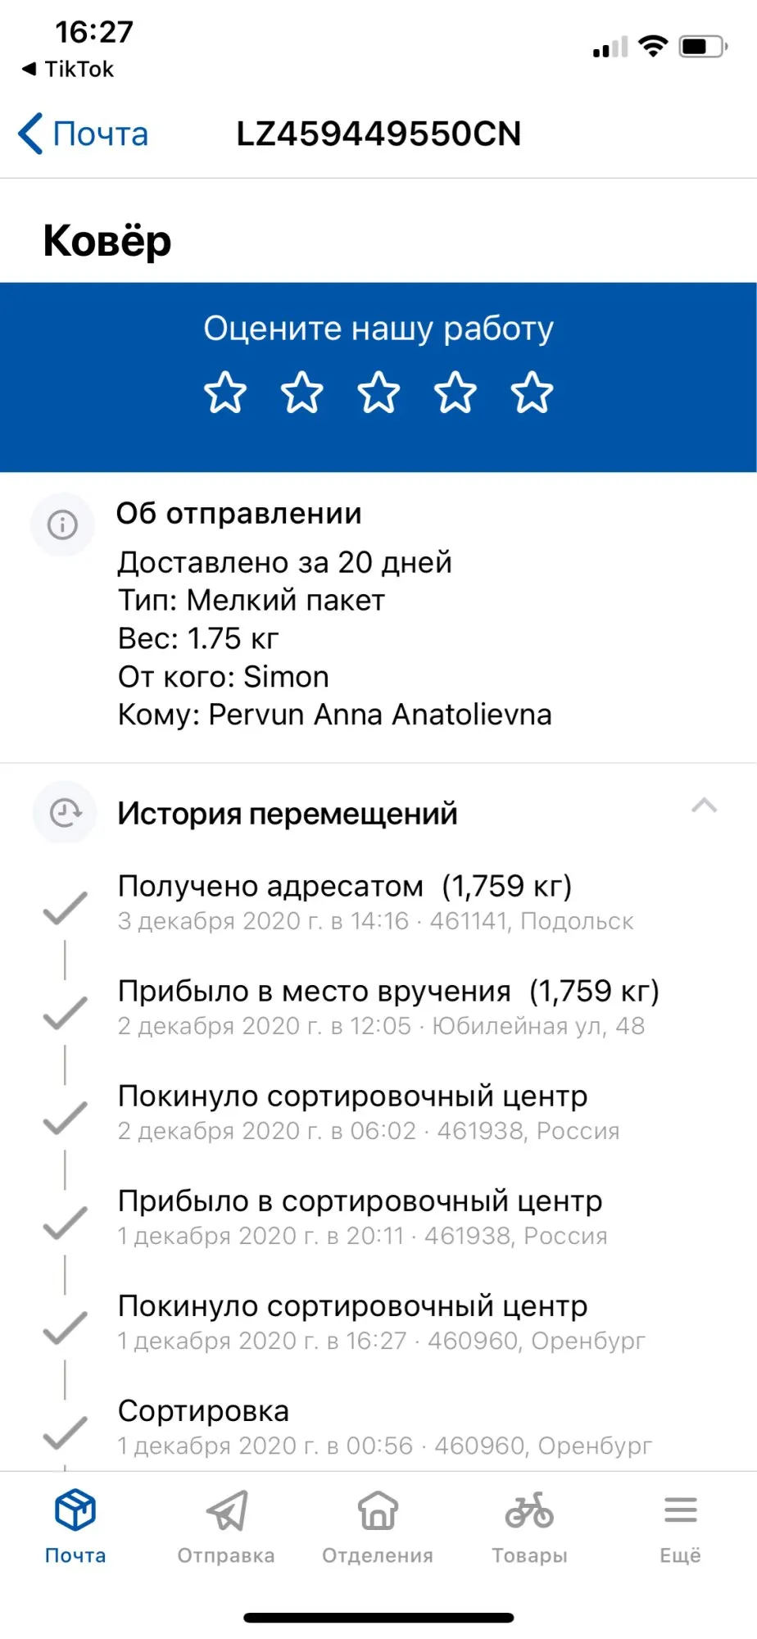The image size is (757, 1639).
Task: Open the Товары bicycle tab
Action: 529,1510
